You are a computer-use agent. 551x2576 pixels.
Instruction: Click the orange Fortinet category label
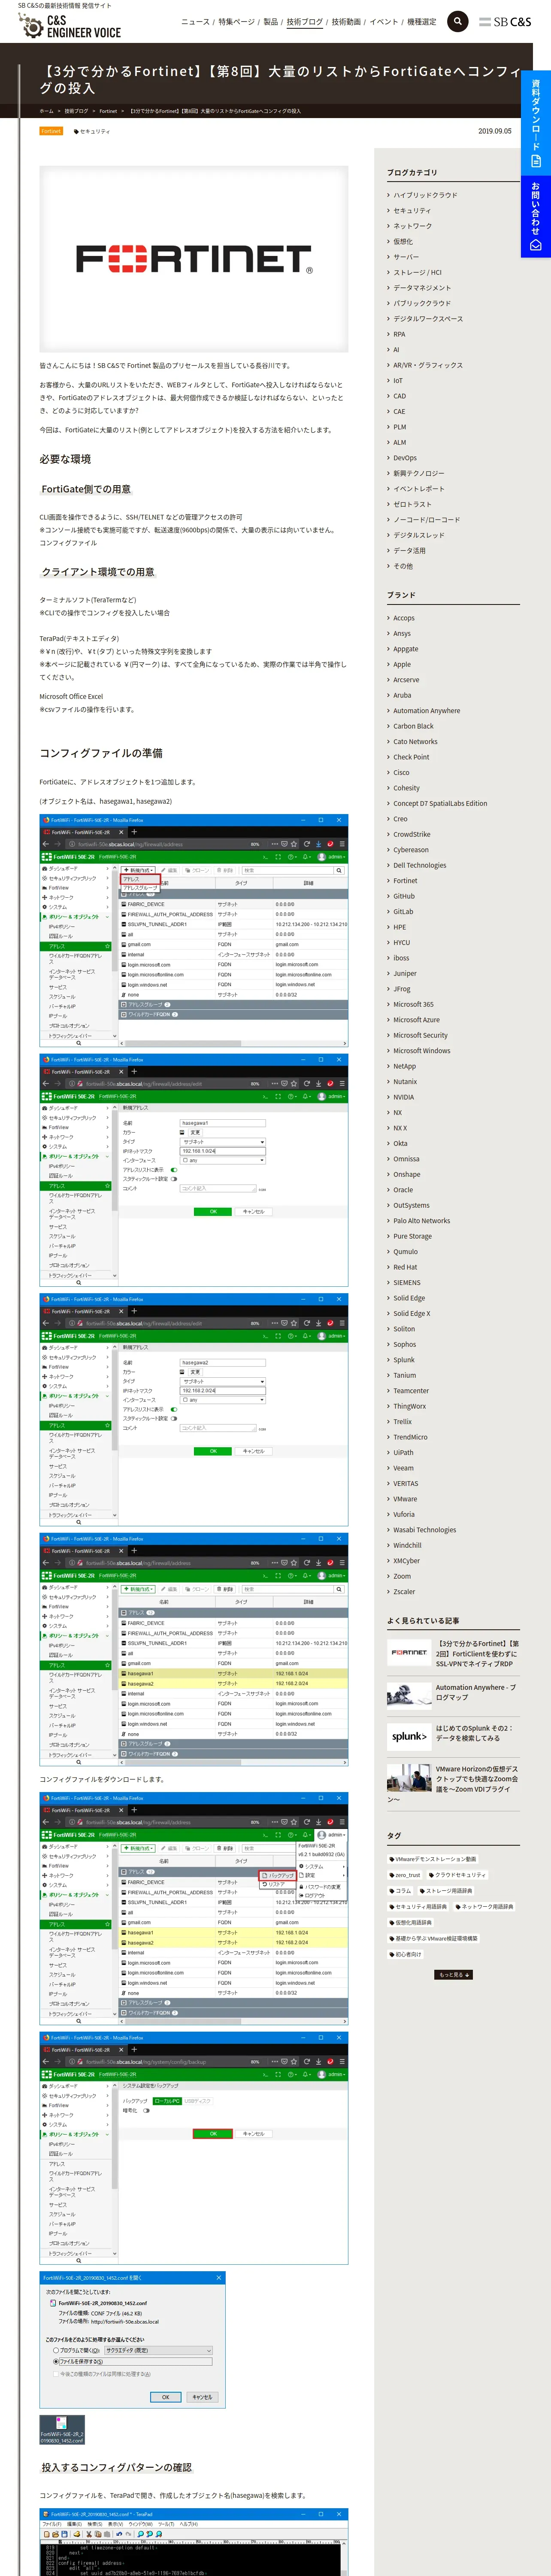pyautogui.click(x=51, y=131)
